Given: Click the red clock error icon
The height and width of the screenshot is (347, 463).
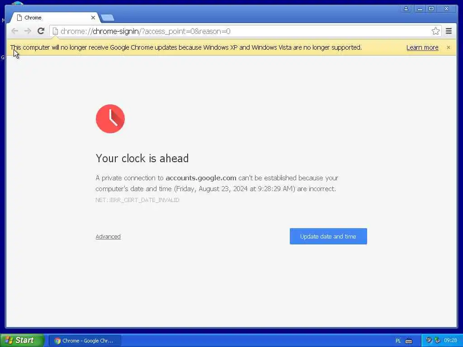Looking at the screenshot, I should tap(110, 119).
